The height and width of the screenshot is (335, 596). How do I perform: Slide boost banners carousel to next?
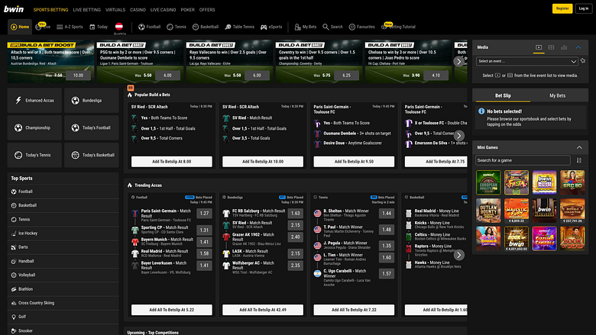(x=458, y=62)
